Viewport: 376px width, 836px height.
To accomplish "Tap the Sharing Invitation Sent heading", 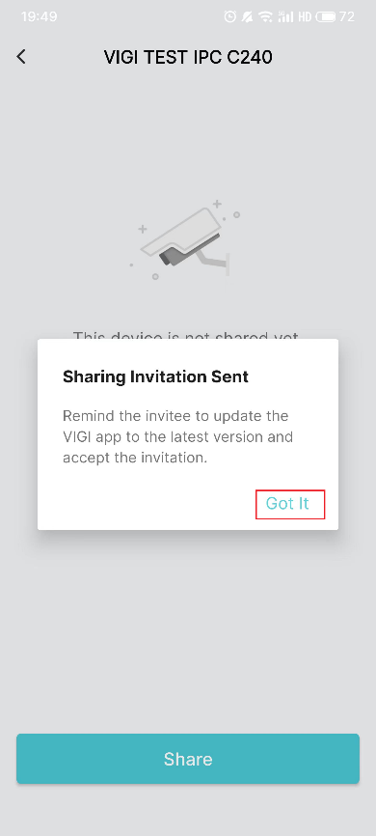I will (155, 376).
